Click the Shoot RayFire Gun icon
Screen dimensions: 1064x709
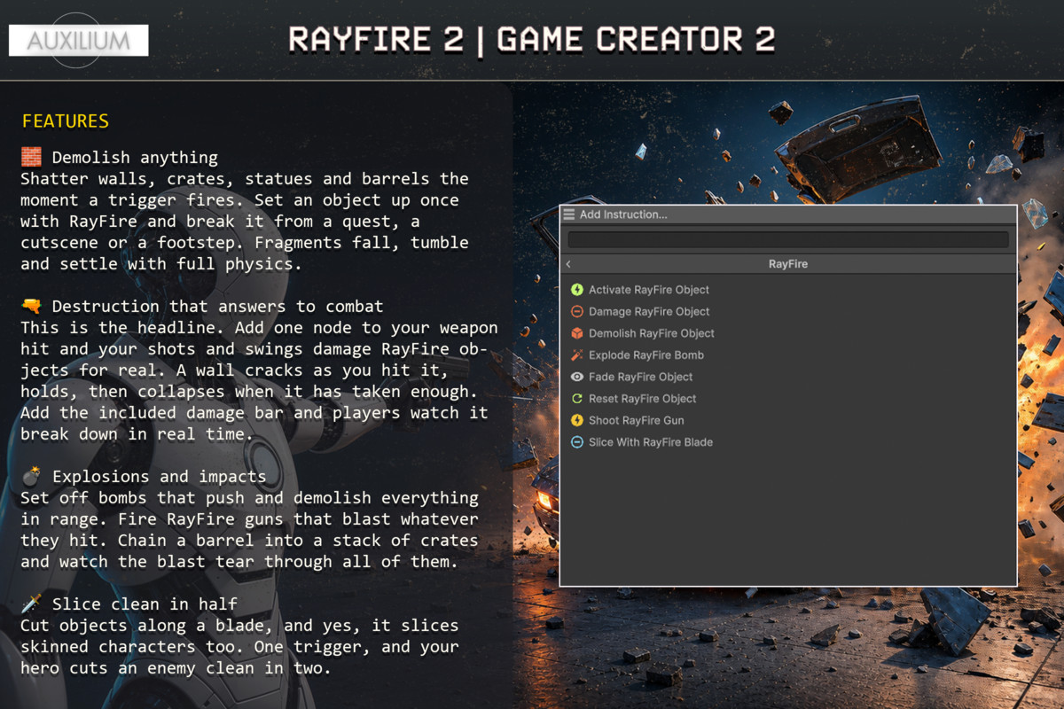click(577, 420)
